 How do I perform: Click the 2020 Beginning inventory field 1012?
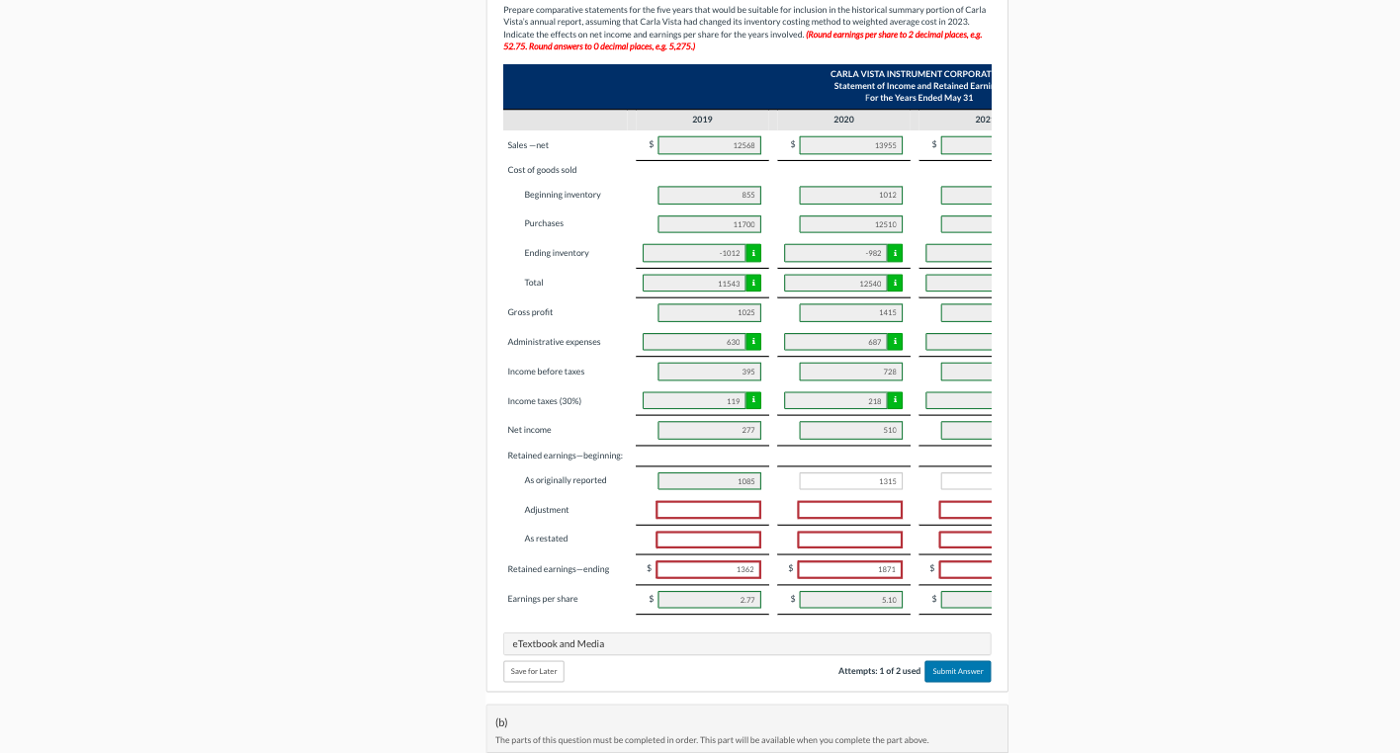(850, 195)
